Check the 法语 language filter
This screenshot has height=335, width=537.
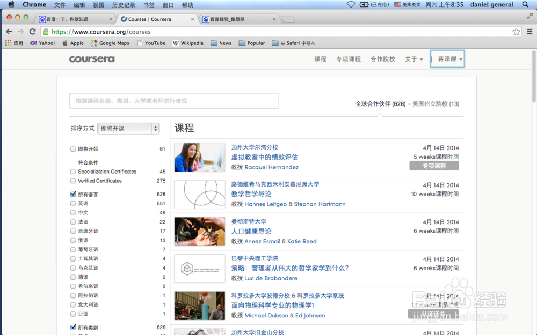[x=73, y=222]
